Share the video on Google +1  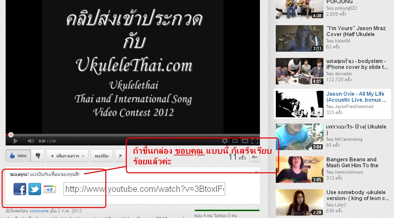(50, 189)
